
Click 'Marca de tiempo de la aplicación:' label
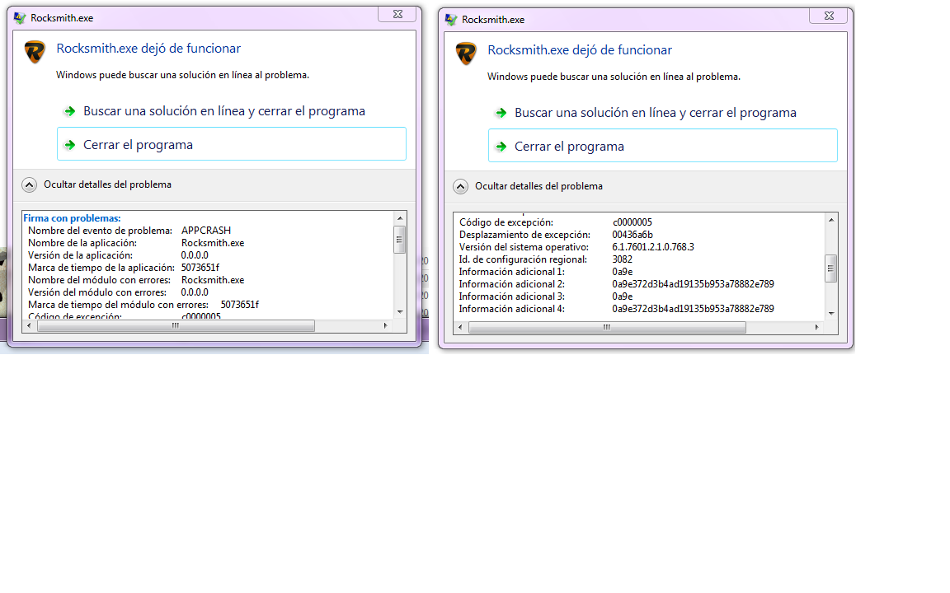(x=101, y=268)
